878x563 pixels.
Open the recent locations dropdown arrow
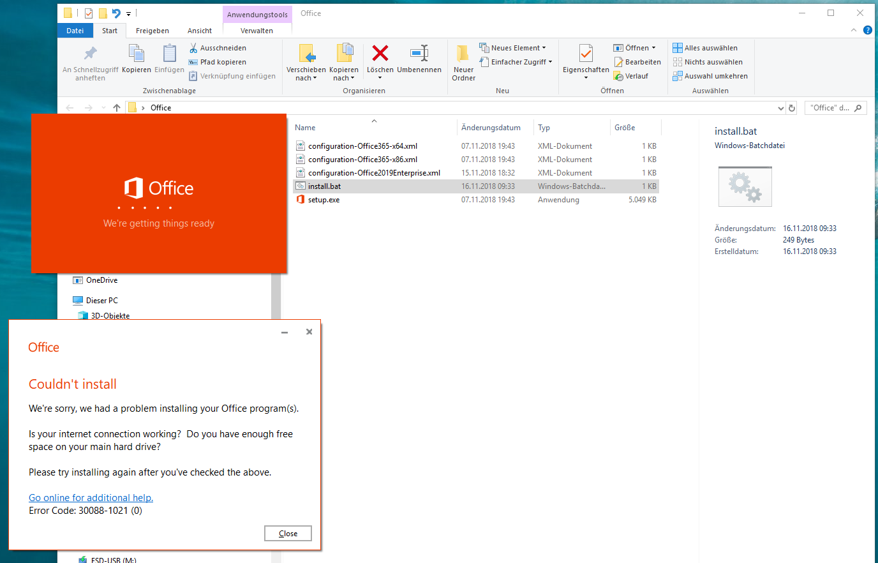103,108
